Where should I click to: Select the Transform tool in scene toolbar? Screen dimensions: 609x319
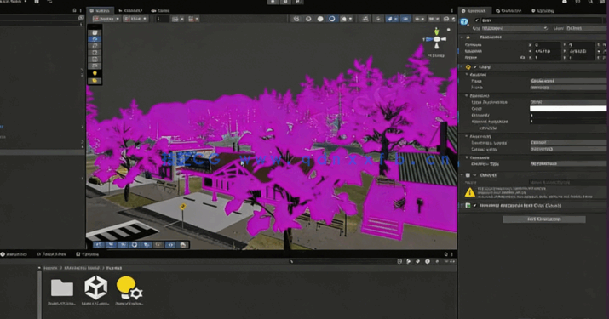(x=95, y=66)
